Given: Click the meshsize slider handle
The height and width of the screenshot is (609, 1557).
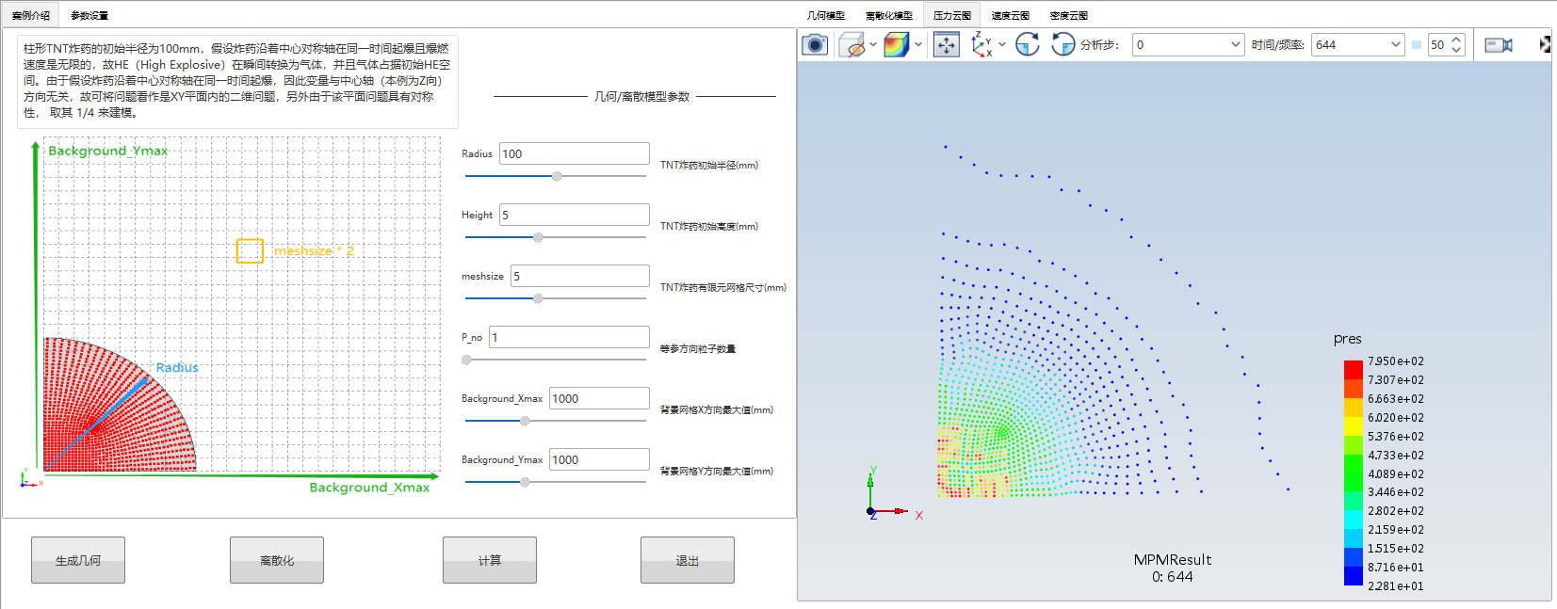Looking at the screenshot, I should point(538,298).
